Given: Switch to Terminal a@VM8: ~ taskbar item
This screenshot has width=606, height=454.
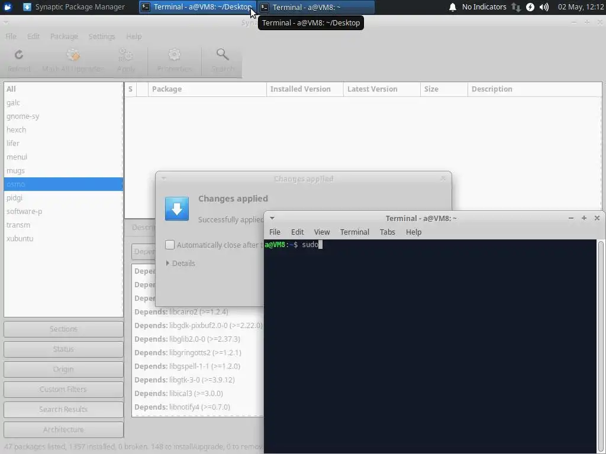Looking at the screenshot, I should tap(317, 7).
